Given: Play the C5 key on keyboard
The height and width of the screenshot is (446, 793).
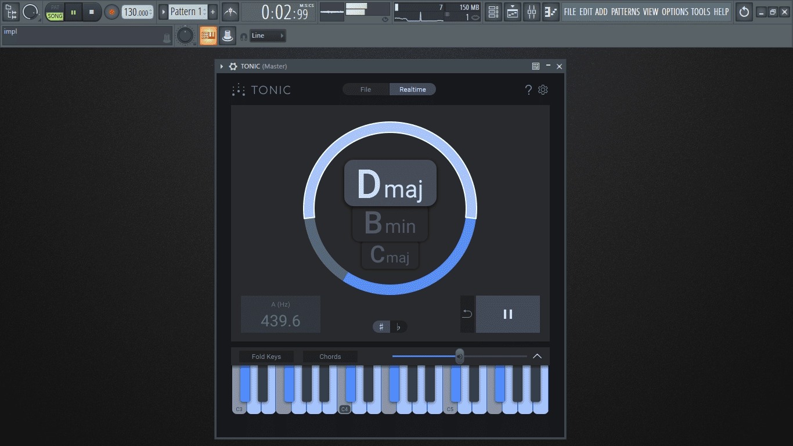Looking at the screenshot, I should tap(450, 408).
